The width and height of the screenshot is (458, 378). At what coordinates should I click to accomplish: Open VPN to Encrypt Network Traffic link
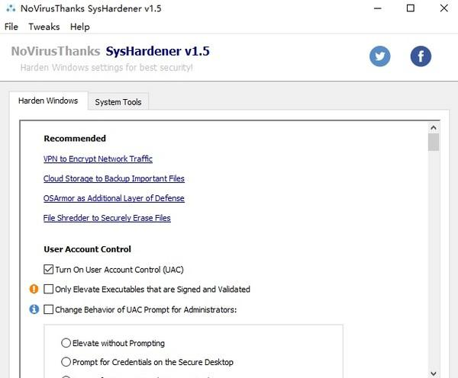click(98, 159)
